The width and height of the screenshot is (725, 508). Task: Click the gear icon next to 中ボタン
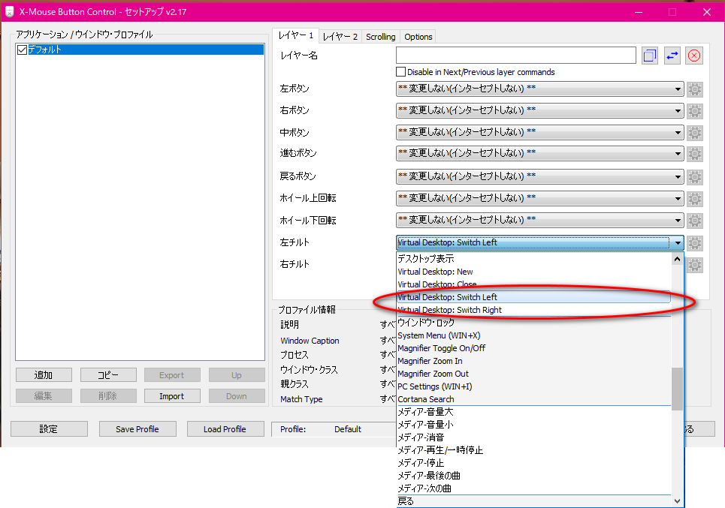(695, 133)
